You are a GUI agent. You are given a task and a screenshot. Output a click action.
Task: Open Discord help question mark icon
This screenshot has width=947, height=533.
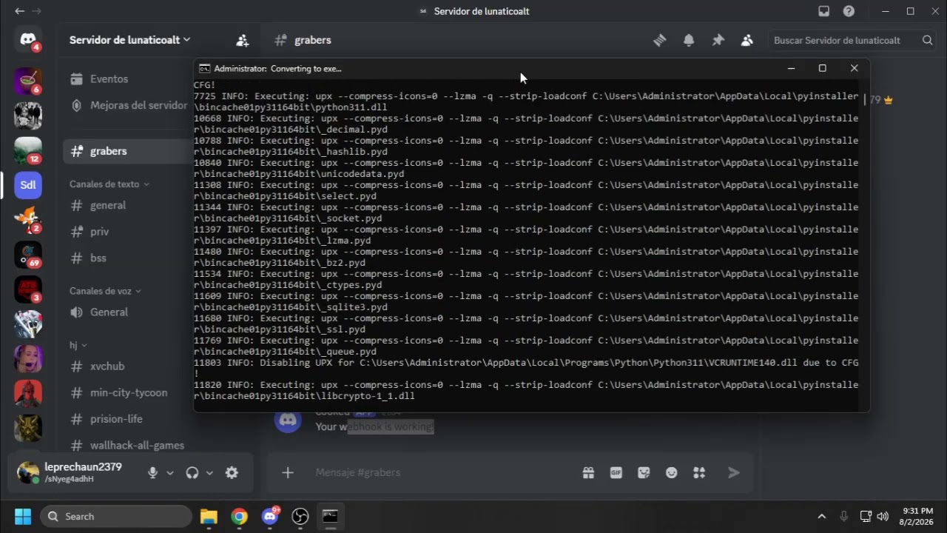tap(849, 11)
